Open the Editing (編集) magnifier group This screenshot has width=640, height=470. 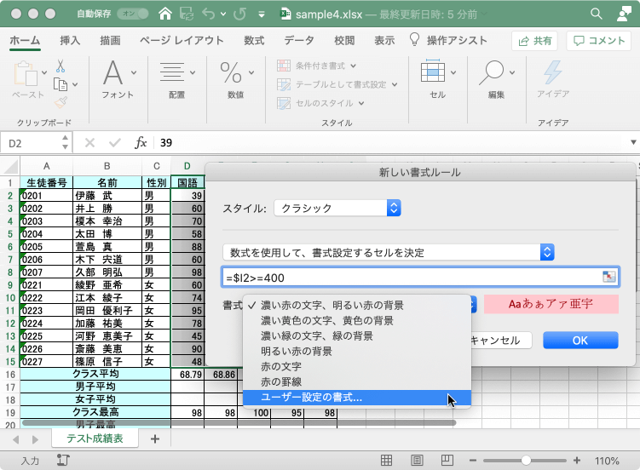click(x=496, y=79)
